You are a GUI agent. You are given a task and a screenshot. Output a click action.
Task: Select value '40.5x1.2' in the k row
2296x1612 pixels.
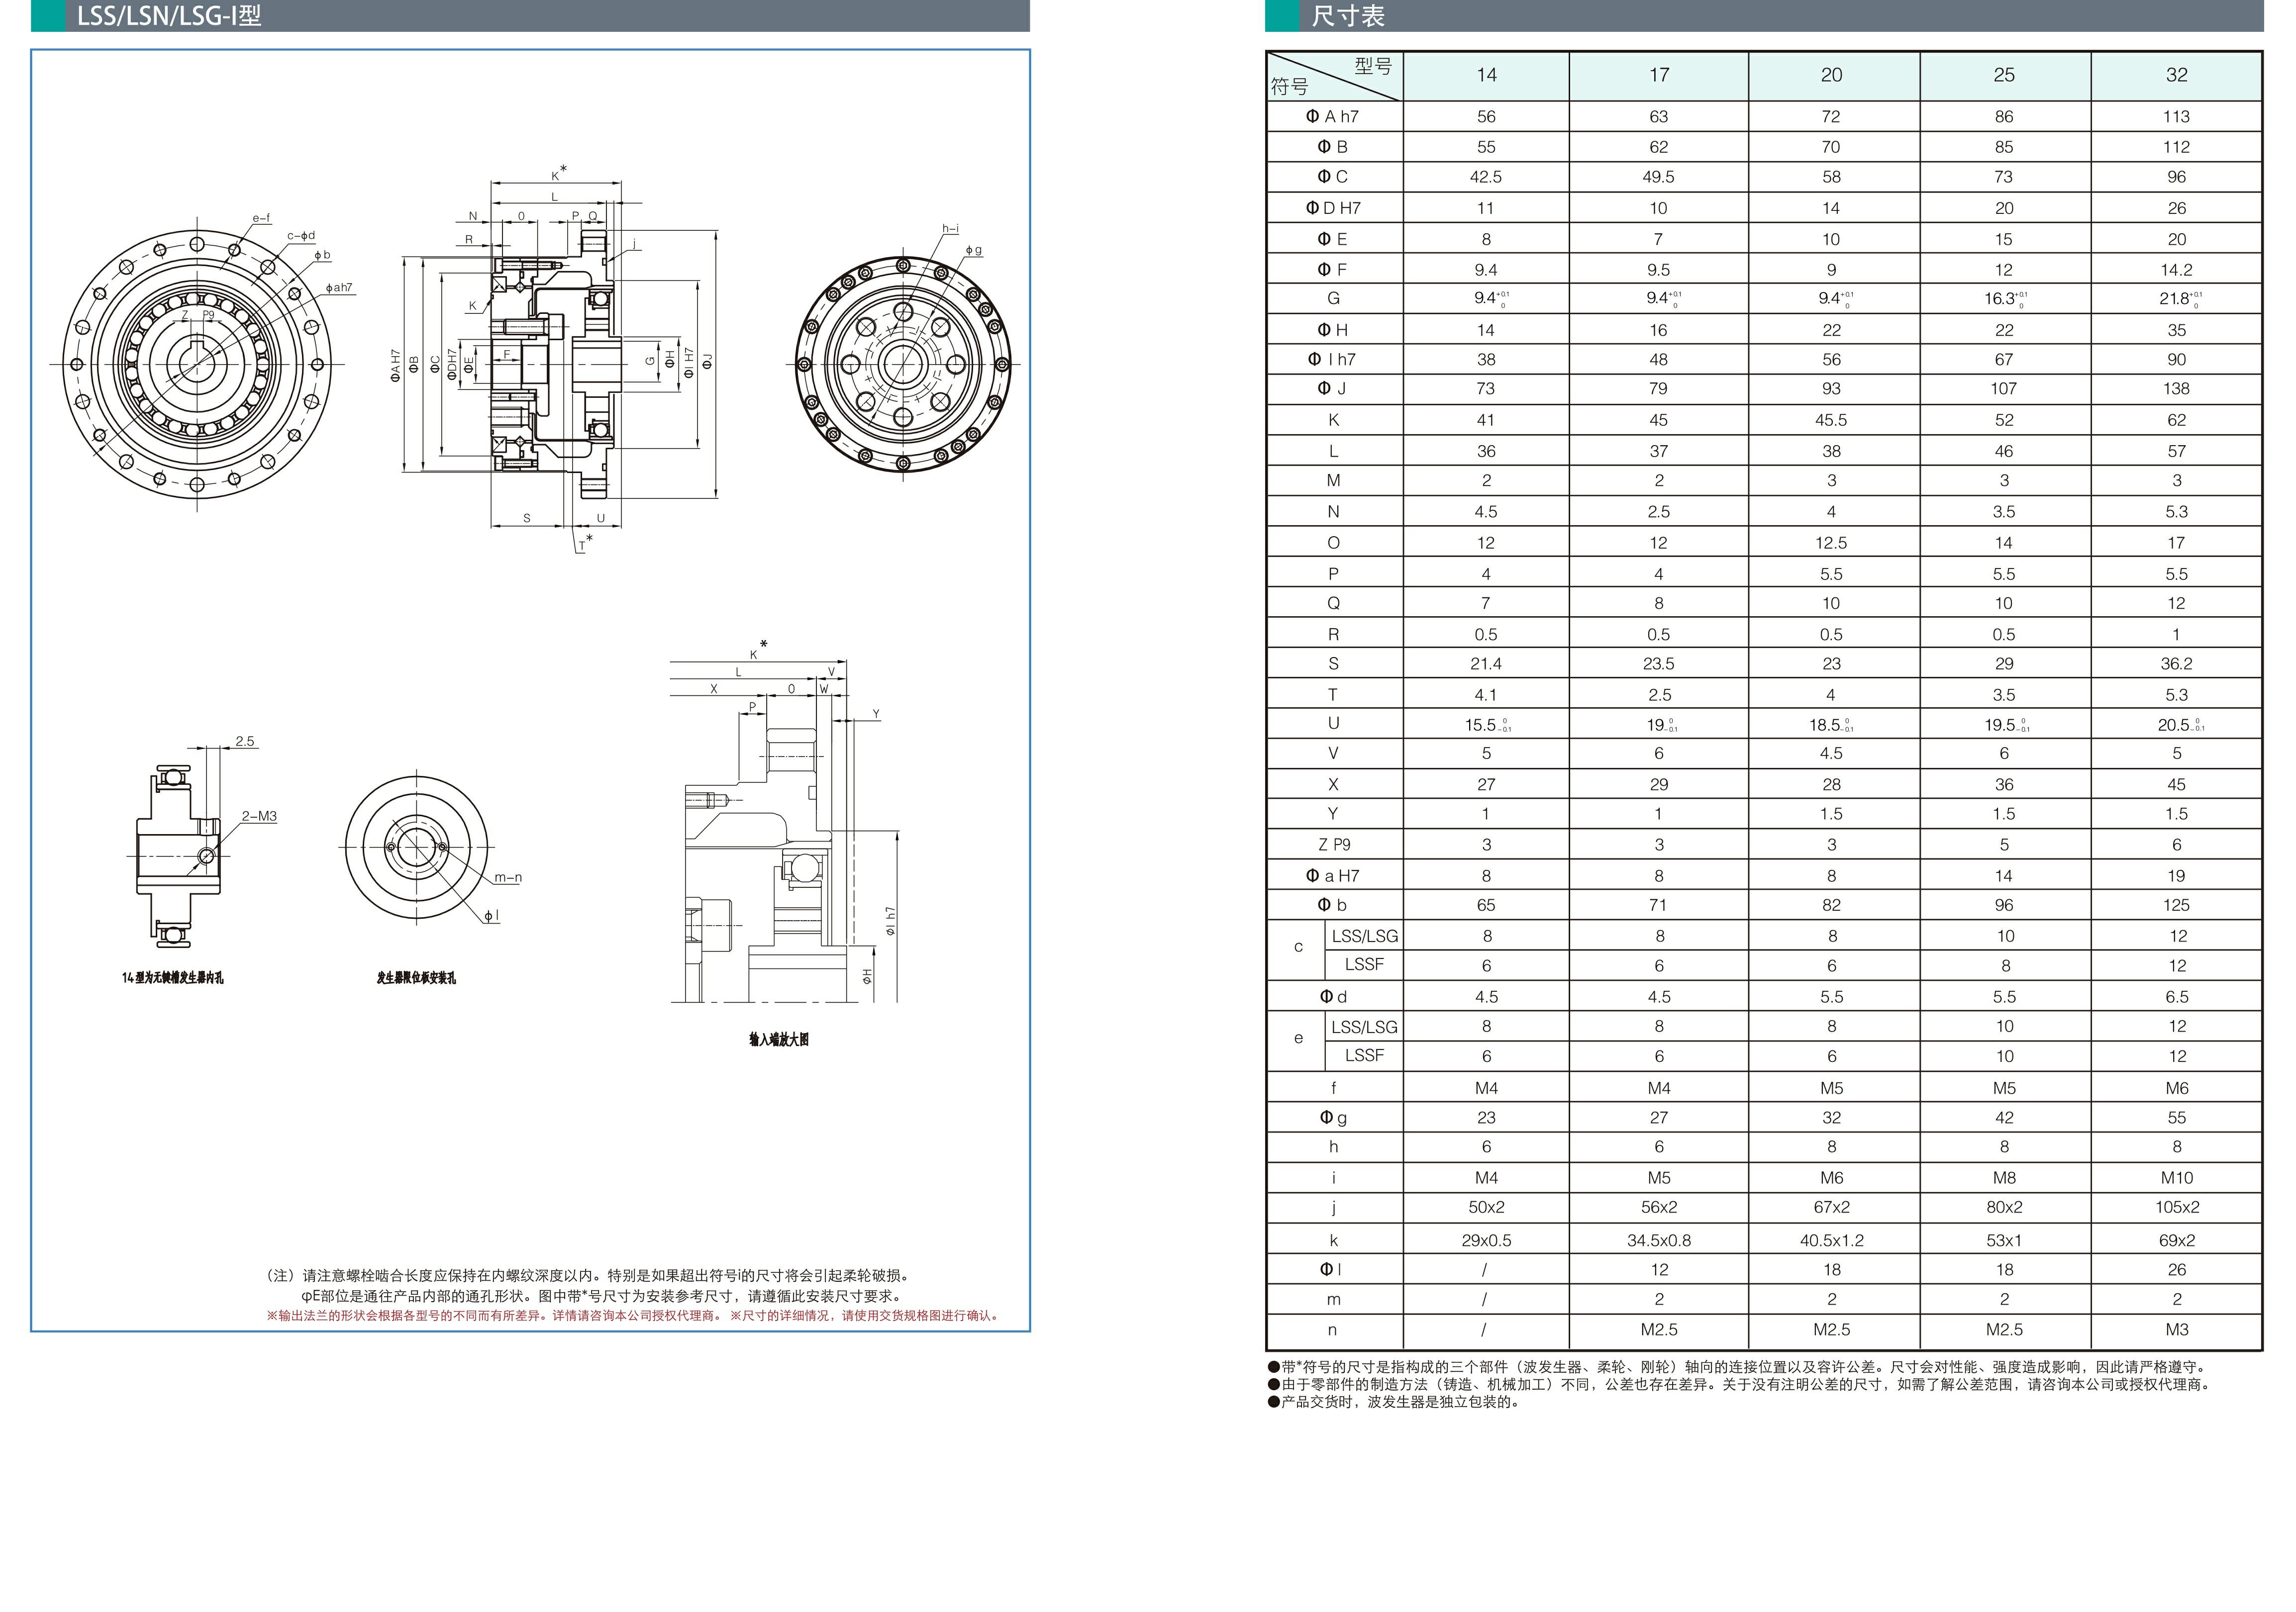[x=1832, y=1241]
